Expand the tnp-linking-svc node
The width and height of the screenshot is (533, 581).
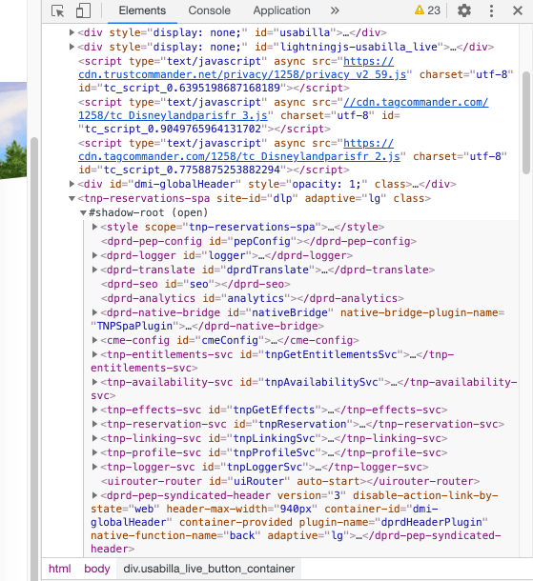(94, 438)
